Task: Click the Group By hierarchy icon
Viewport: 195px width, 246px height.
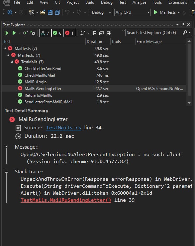Action: coord(94,33)
